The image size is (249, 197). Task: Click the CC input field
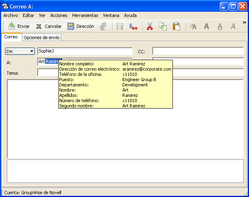tap(198, 51)
